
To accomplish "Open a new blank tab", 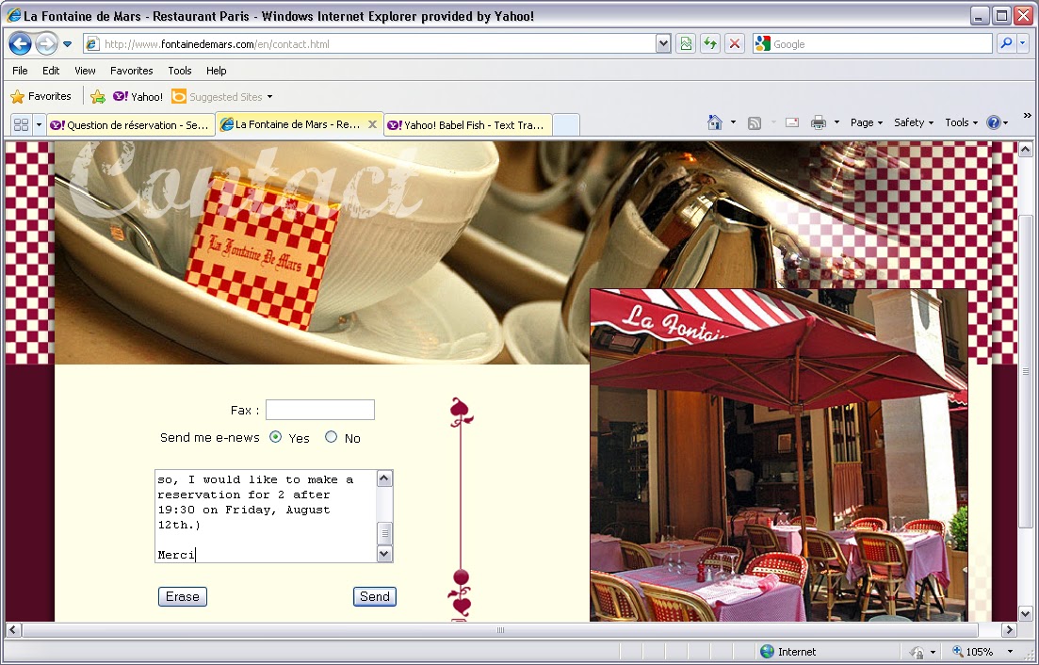I will tap(566, 124).
